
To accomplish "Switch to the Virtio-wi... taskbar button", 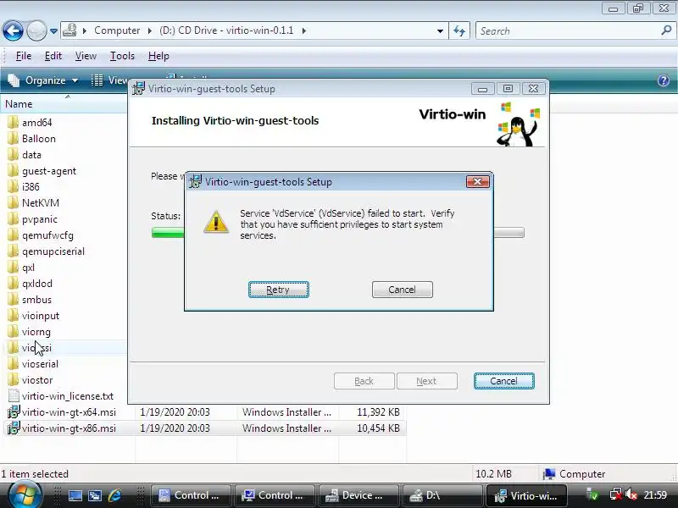I will pyautogui.click(x=526, y=495).
